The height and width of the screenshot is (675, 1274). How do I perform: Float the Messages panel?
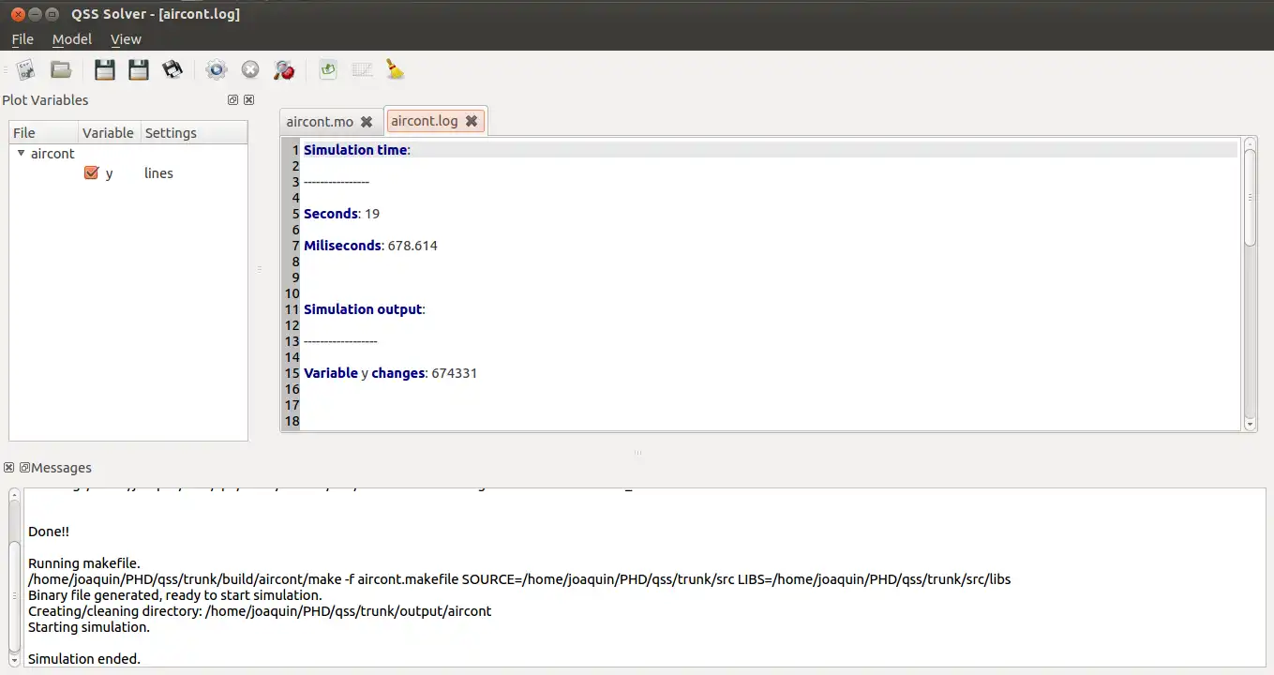click(x=25, y=467)
